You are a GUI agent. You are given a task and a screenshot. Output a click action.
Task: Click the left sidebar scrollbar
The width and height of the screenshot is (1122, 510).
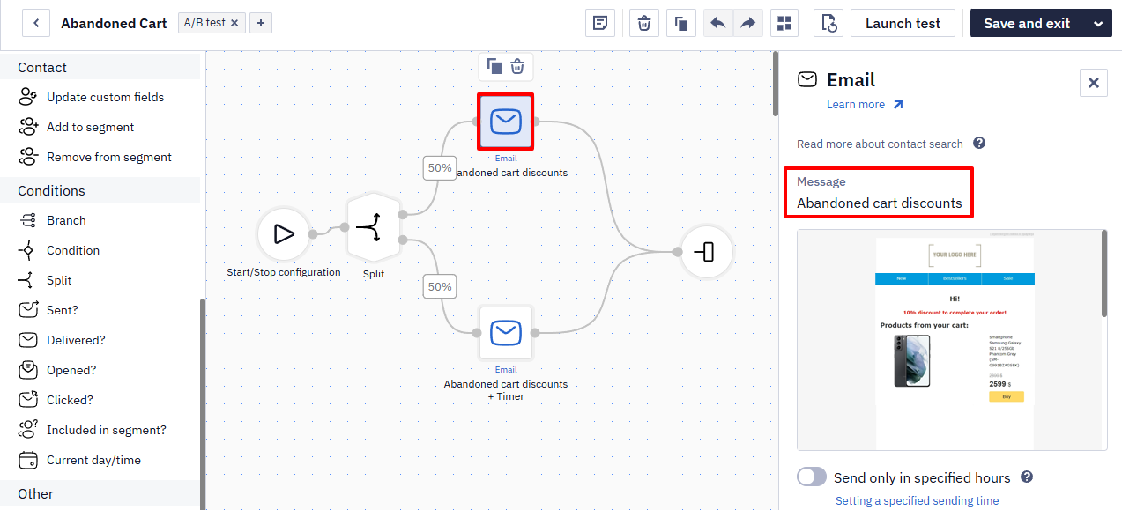(x=203, y=403)
